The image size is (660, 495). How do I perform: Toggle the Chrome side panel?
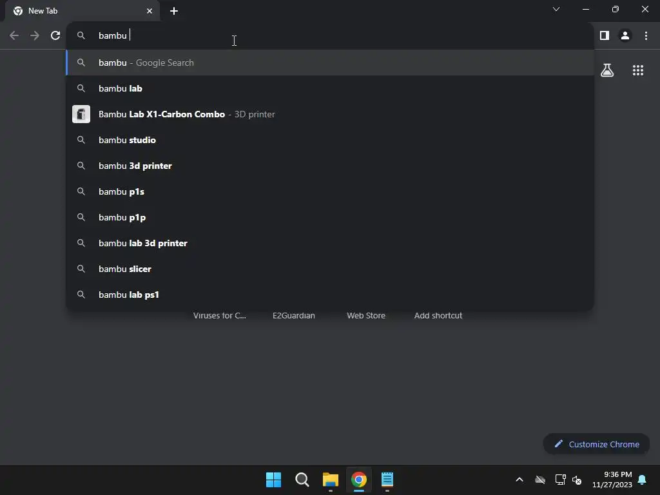[605, 36]
